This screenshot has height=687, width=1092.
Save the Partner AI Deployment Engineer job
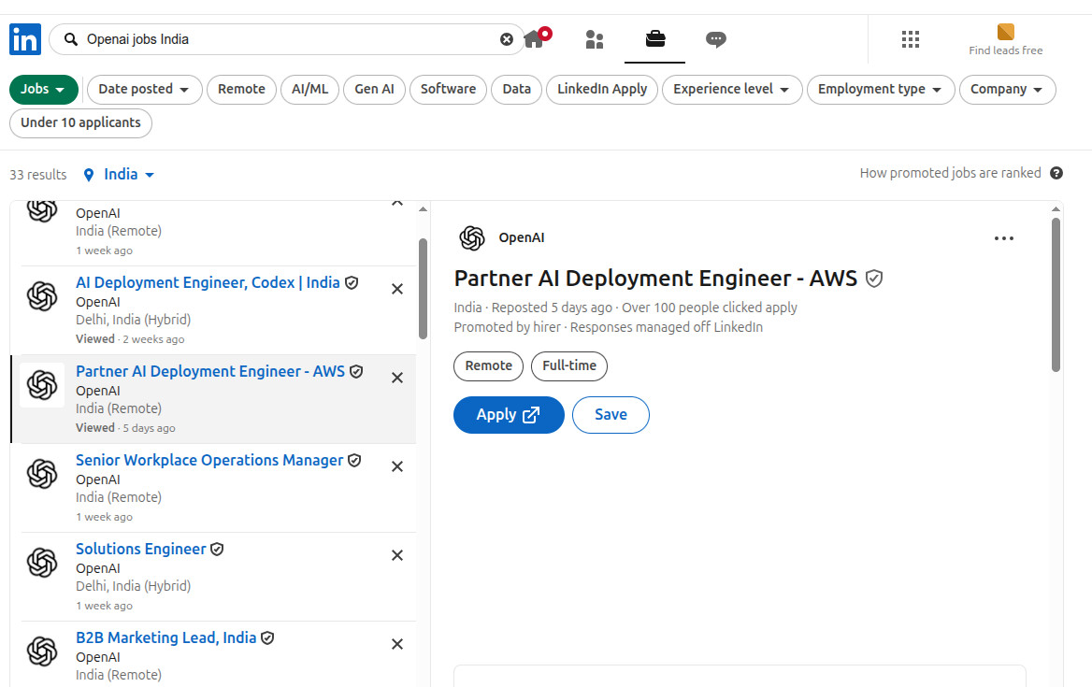tap(611, 415)
